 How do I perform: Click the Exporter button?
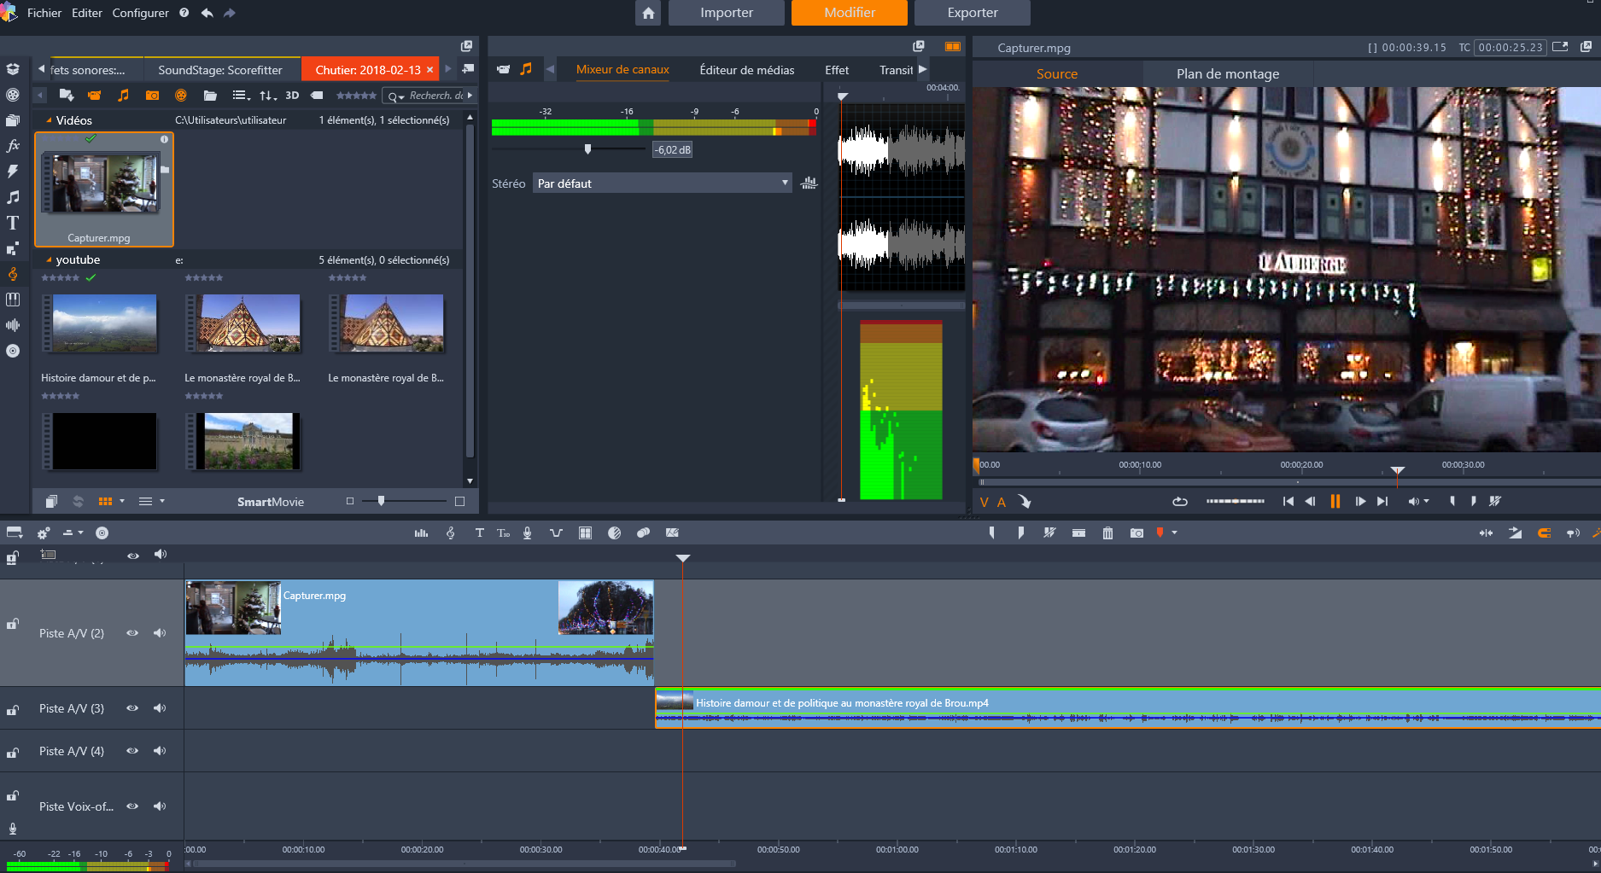[x=972, y=13]
